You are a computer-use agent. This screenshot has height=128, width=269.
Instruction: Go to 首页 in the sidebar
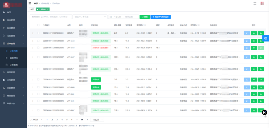[x=13, y=12]
